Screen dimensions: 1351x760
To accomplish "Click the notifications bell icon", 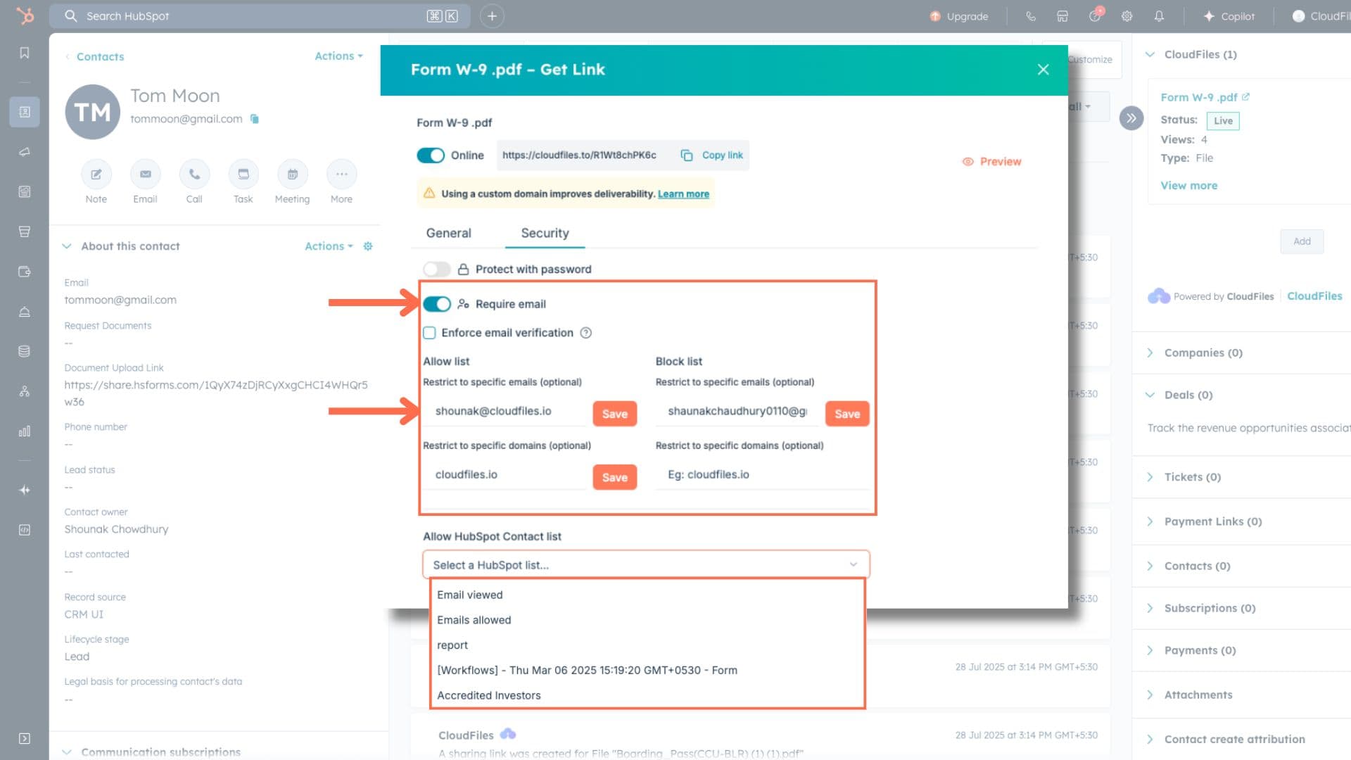I will (1159, 16).
